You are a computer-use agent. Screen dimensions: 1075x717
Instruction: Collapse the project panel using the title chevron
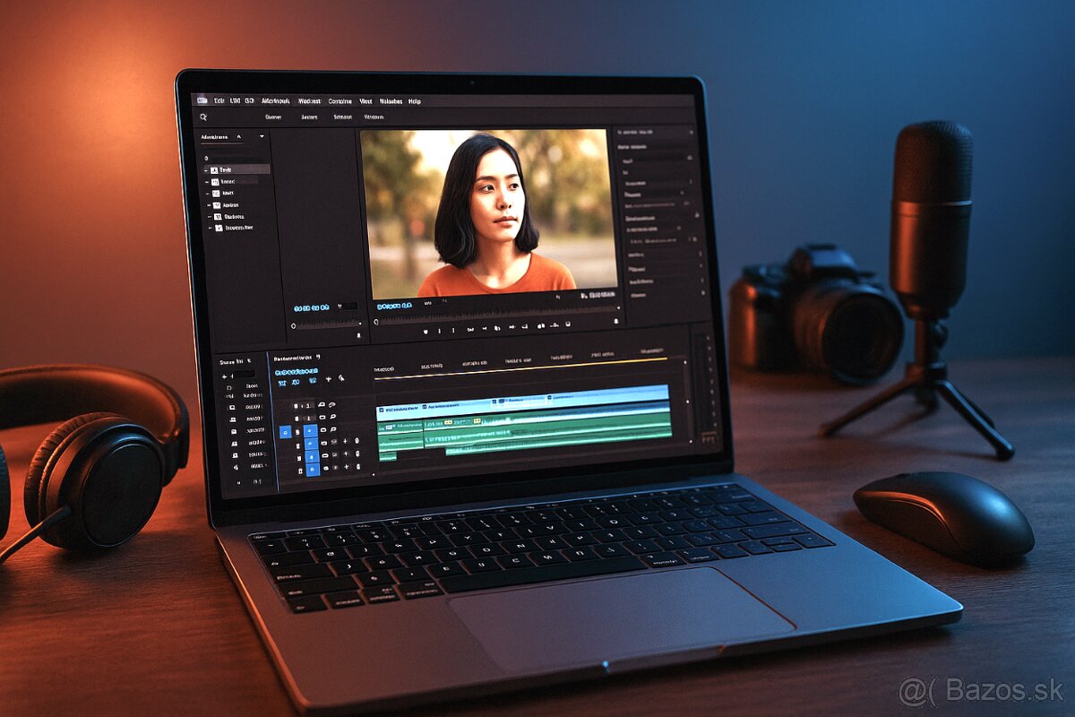point(238,137)
